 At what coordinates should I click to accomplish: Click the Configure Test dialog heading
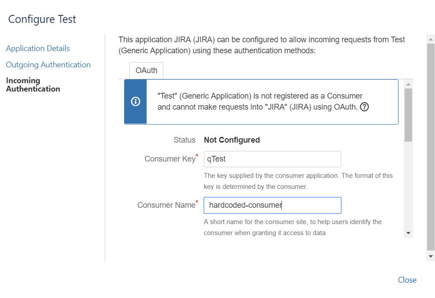[42, 19]
